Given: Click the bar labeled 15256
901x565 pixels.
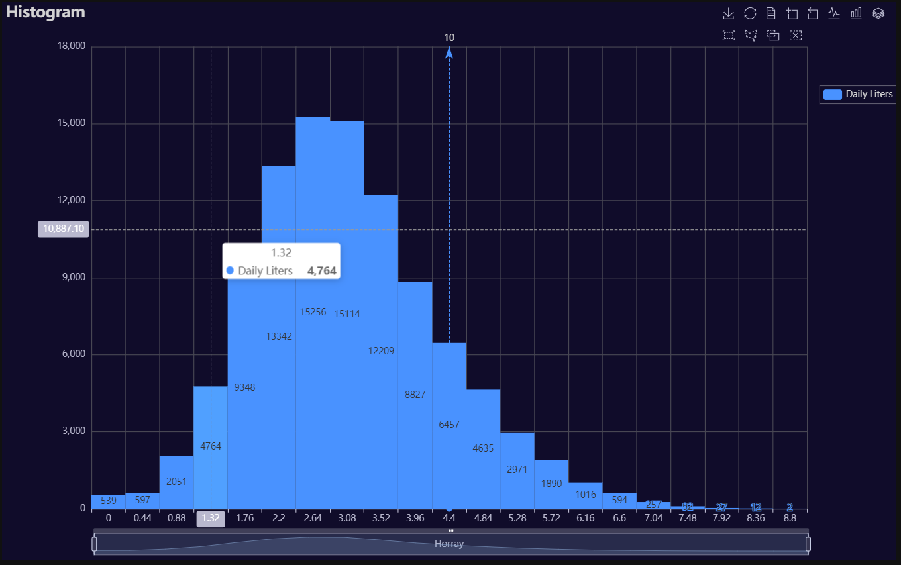Looking at the screenshot, I should [313, 313].
